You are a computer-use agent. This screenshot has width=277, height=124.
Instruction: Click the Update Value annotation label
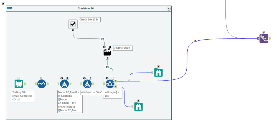coord(123,48)
